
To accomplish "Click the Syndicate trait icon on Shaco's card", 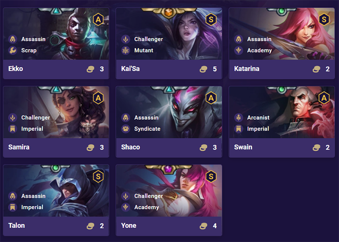I will pos(125,129).
